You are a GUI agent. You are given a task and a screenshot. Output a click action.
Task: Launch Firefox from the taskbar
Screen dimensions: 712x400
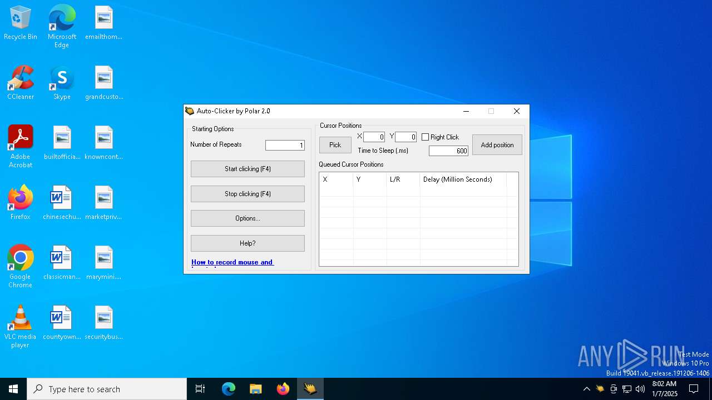(x=283, y=389)
